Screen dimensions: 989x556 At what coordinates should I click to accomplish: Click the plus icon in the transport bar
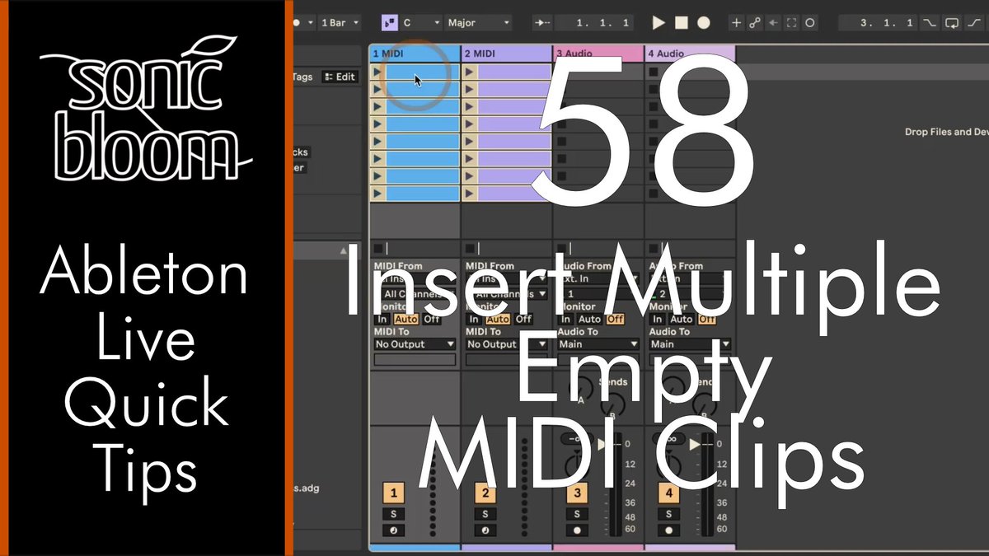[x=736, y=22]
